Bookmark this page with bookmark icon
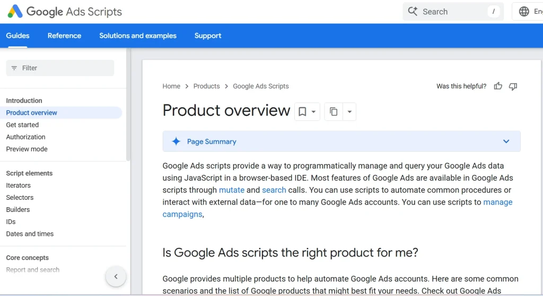The image size is (543, 296). click(302, 112)
